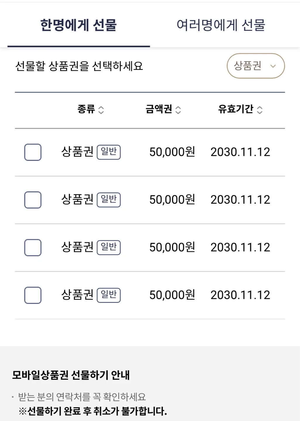Click 일반 badge in second row
The image size is (300, 421).
(x=109, y=200)
